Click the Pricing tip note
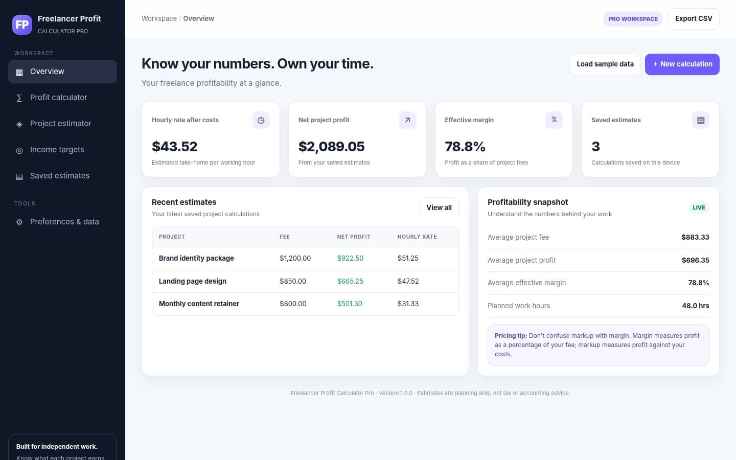 click(599, 345)
